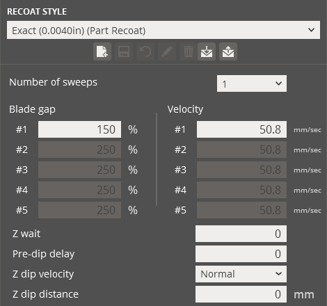Click the export style tray icon
This screenshot has height=306, width=327.
(x=228, y=51)
